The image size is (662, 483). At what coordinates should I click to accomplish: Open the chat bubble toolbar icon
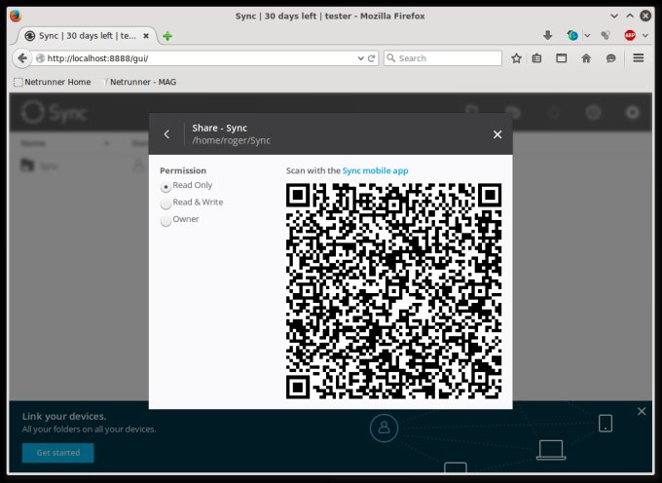610,58
